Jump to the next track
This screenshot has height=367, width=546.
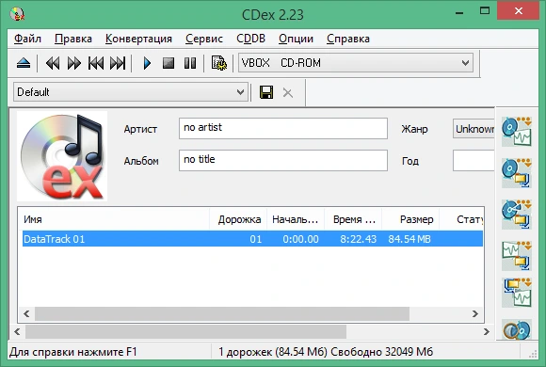118,63
